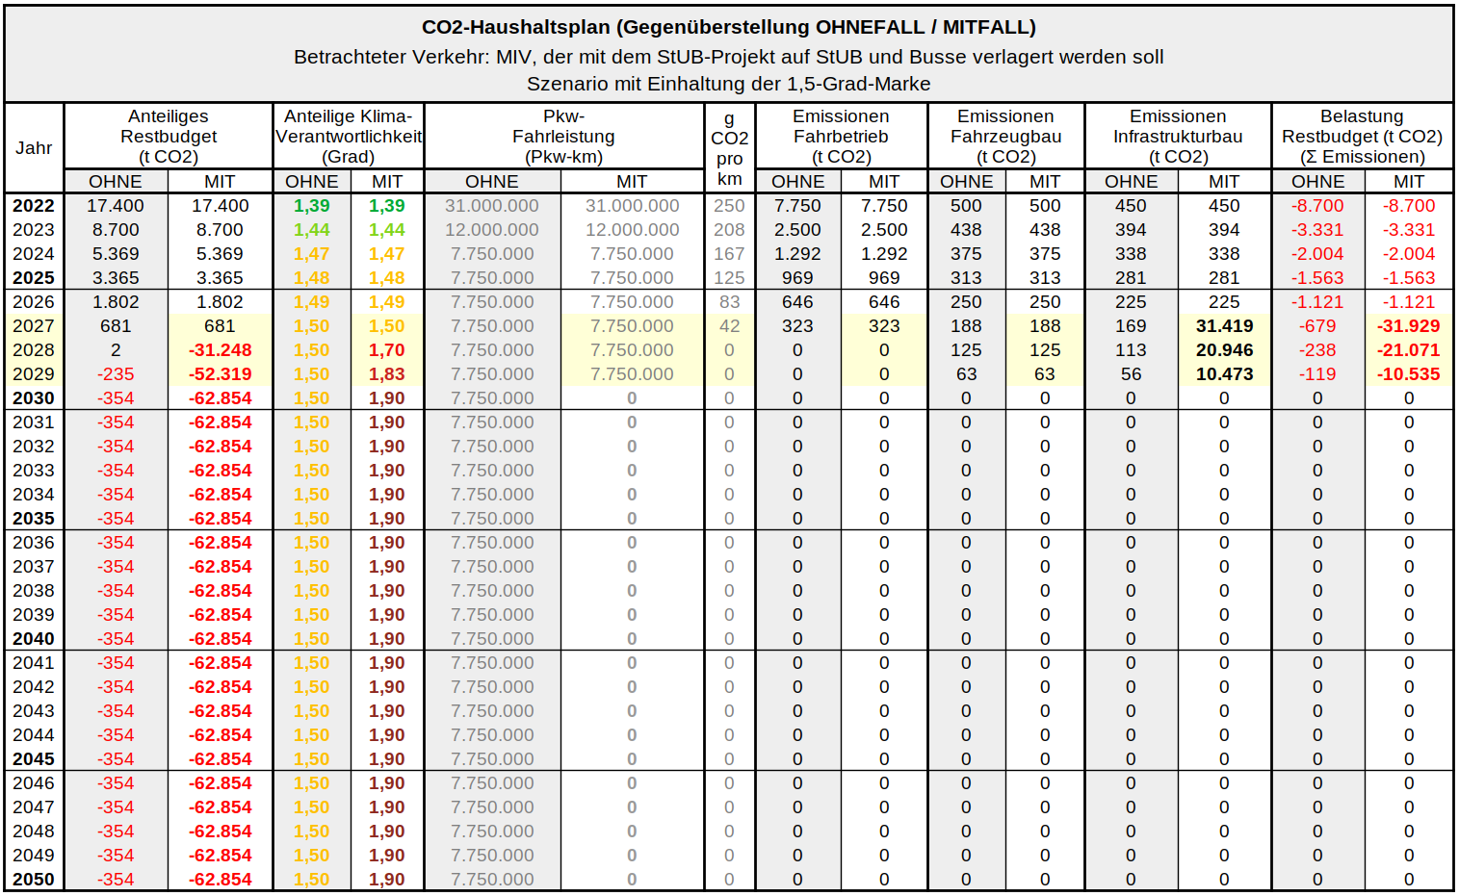Screen dimensions: 1459x896
Task: Select Fahrzeugbau MIT value '438' for 2023
Action: point(1045,230)
